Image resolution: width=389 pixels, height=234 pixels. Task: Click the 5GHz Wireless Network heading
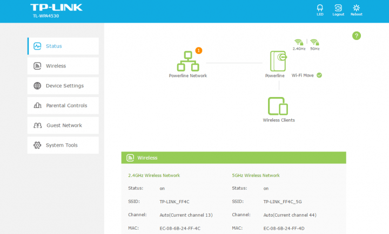coord(256,175)
